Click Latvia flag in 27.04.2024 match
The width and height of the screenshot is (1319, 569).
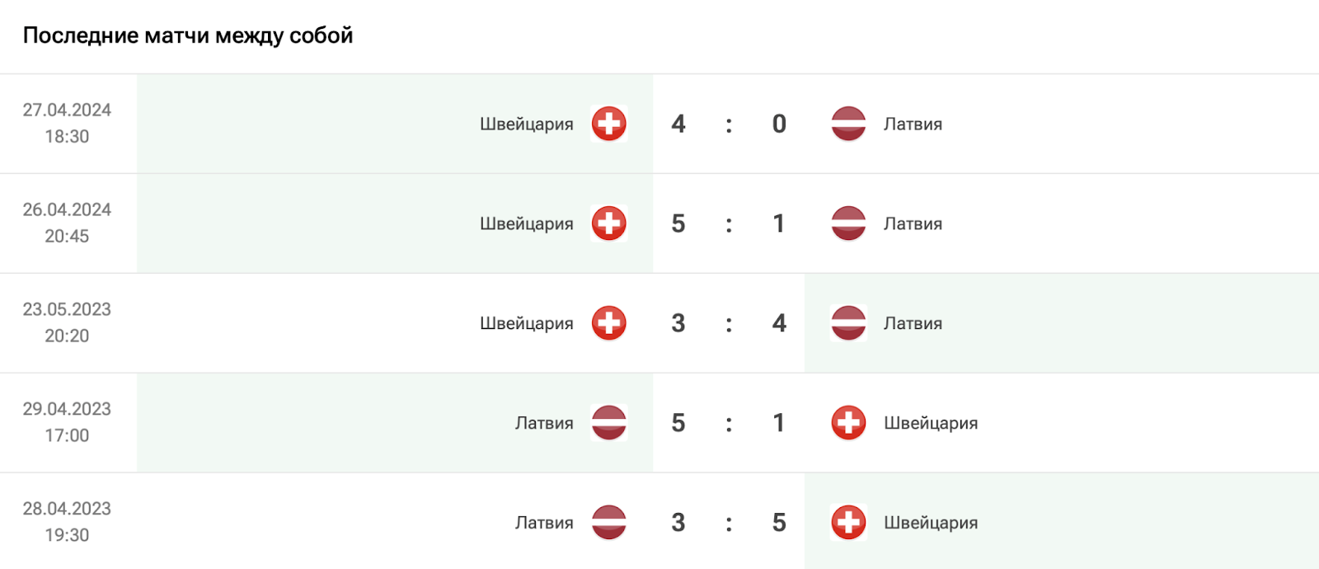(x=848, y=124)
